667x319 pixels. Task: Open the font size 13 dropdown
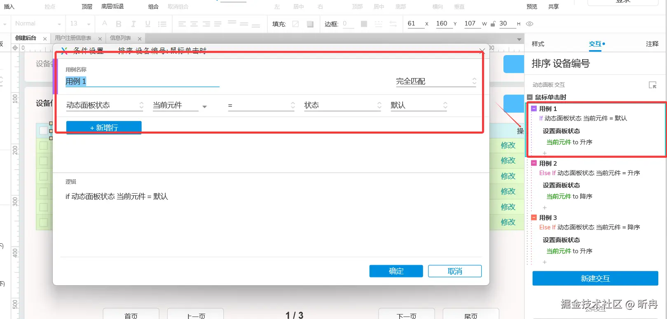tap(80, 24)
